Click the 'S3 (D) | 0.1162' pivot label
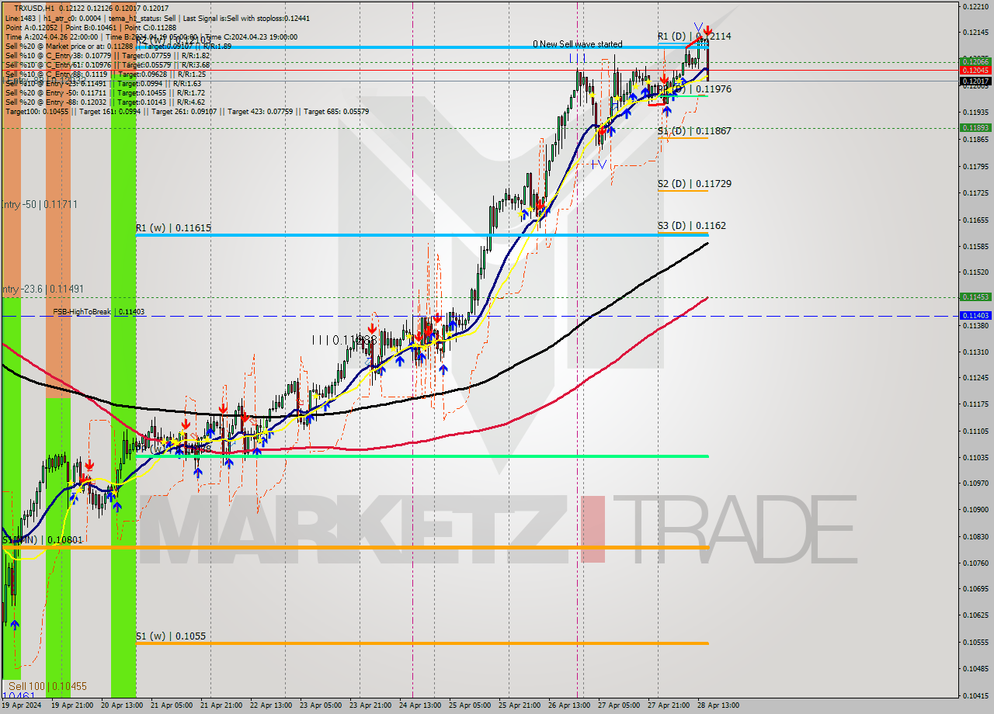The image size is (994, 714). tap(692, 226)
